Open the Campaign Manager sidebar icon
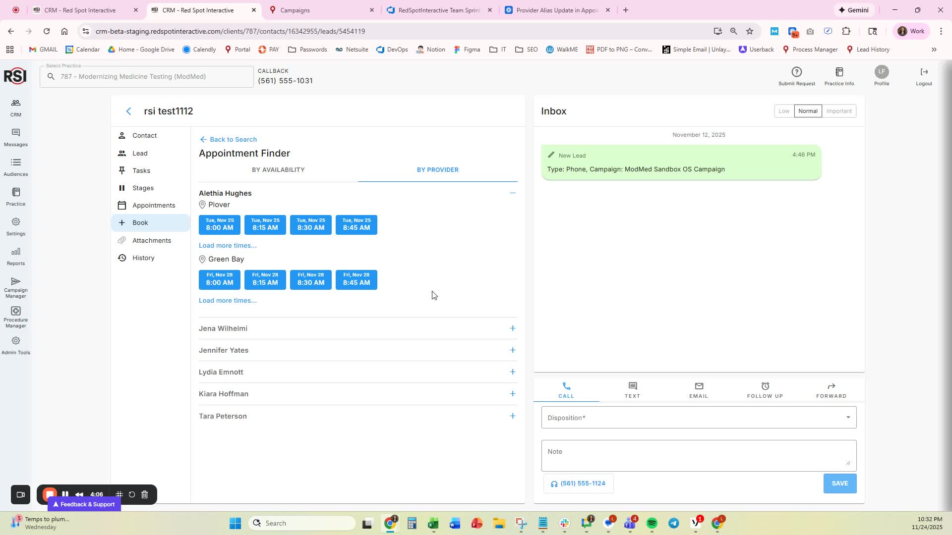Viewport: 952px width, 535px height. pyautogui.click(x=15, y=287)
